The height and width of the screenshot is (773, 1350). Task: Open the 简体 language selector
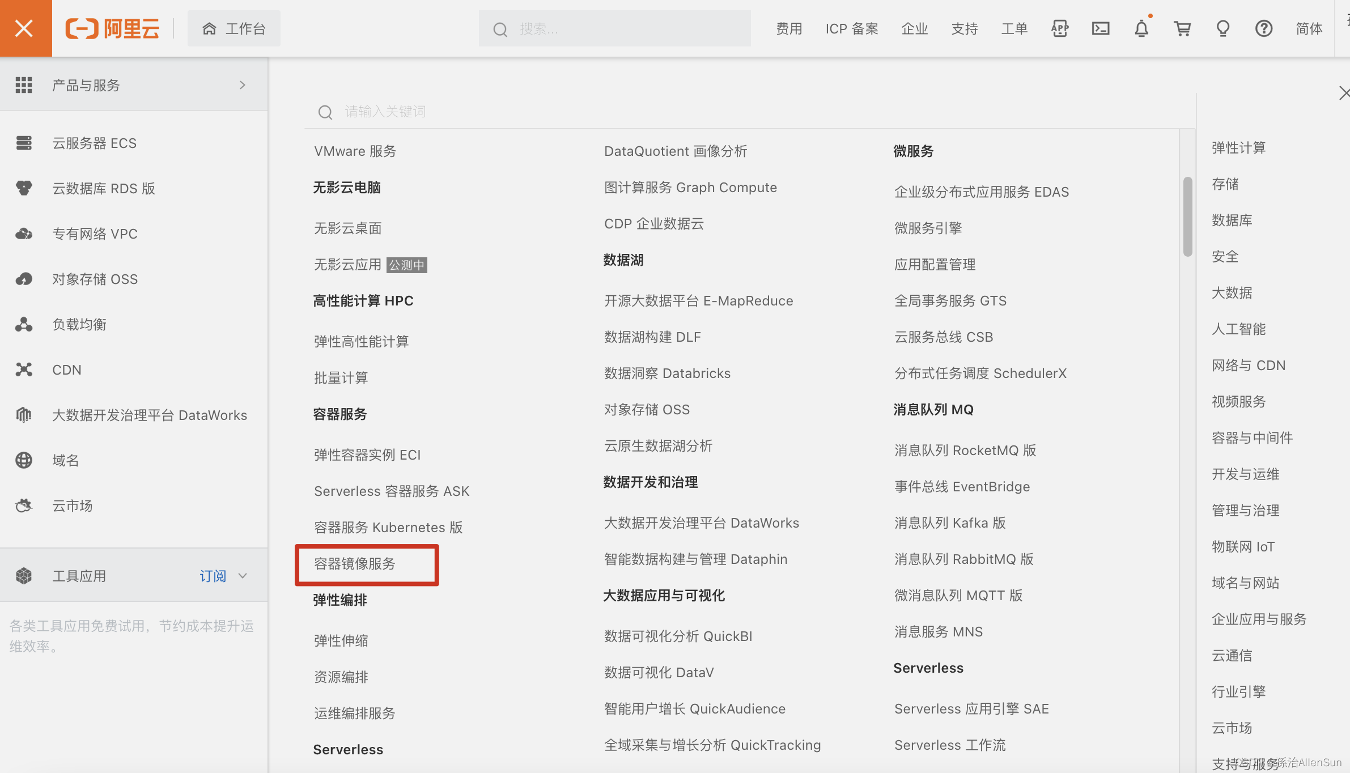coord(1309,28)
